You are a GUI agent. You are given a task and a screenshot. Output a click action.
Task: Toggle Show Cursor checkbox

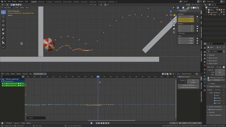pyautogui.click(x=180, y=77)
